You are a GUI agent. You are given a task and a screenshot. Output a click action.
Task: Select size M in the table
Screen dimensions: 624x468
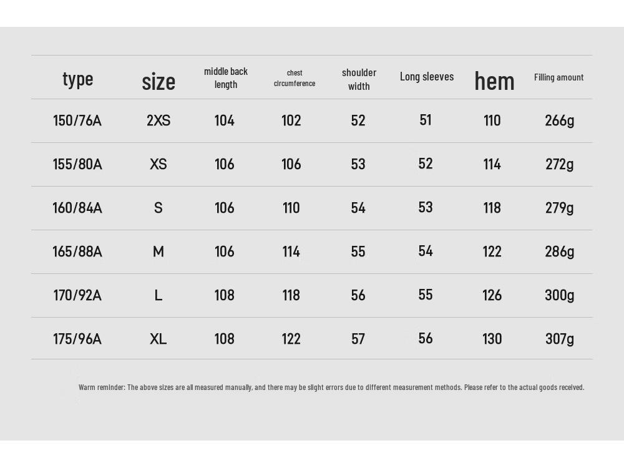point(158,251)
